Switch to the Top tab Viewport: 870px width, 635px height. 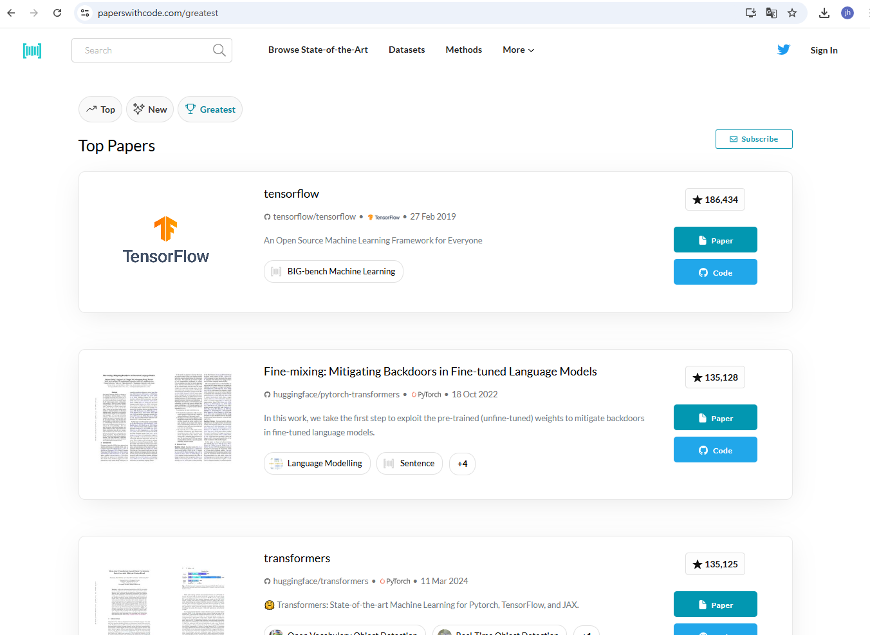coord(100,109)
